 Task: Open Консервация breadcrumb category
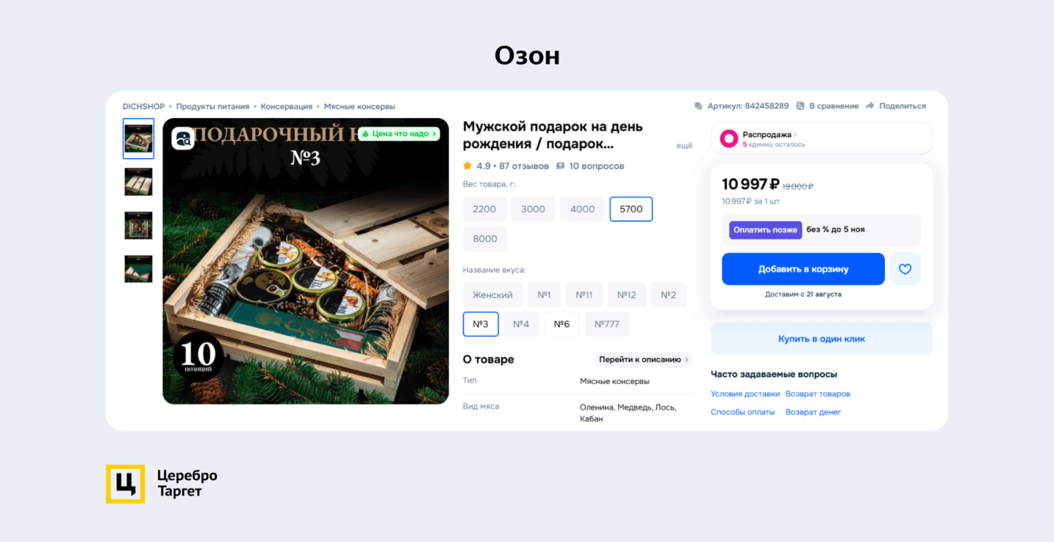click(286, 106)
